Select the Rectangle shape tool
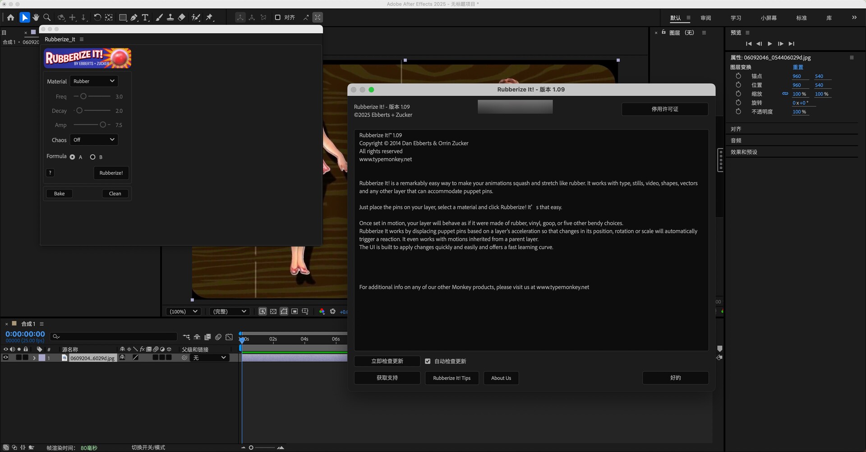Viewport: 866px width, 452px height. (x=123, y=18)
